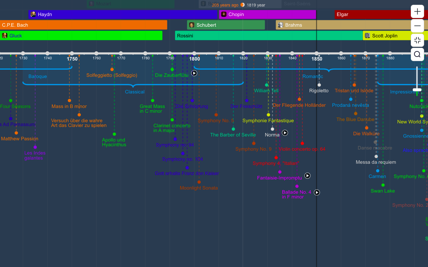
Task: Play Ballade No. 4 in F minor
Action: 317,193
